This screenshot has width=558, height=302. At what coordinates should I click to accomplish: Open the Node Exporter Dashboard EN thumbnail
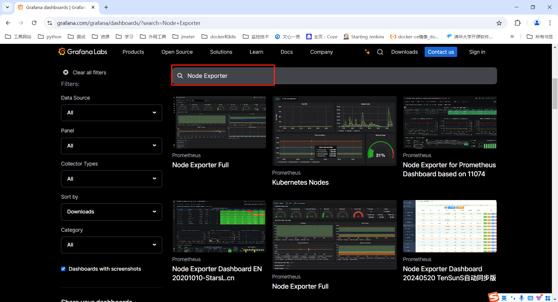point(219,226)
